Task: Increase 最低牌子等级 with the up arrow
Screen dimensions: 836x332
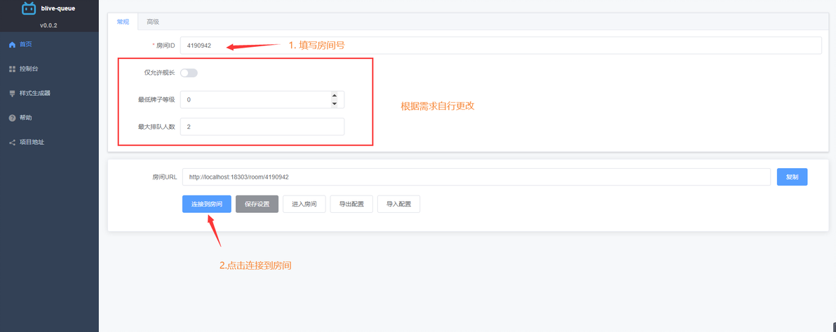Action: tap(335, 96)
